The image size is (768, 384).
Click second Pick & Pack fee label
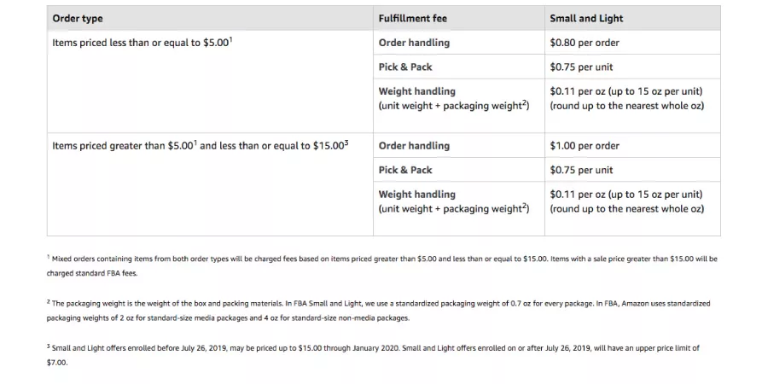point(405,170)
